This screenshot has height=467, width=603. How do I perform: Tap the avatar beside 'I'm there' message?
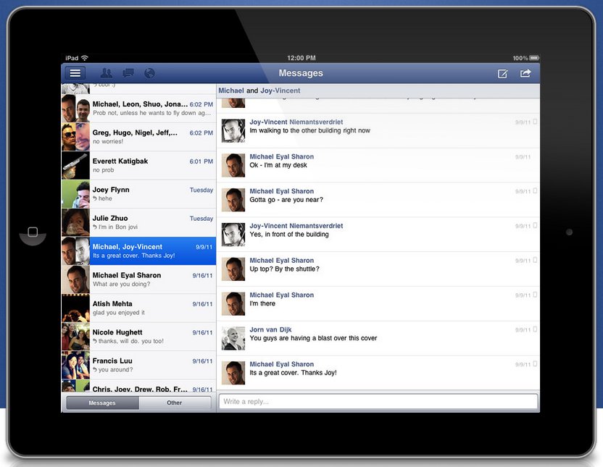coord(233,304)
